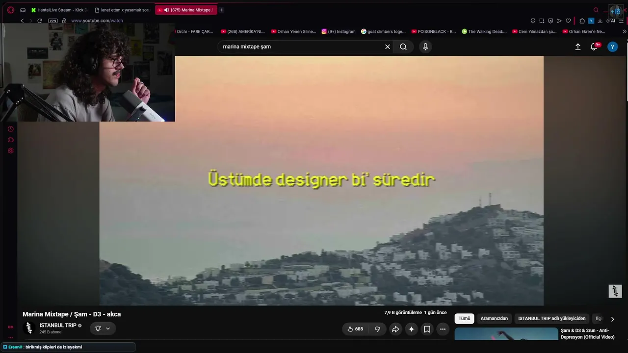Screen dimensions: 628x353
Task: Open sidebar history clock icon
Action: coord(10,129)
